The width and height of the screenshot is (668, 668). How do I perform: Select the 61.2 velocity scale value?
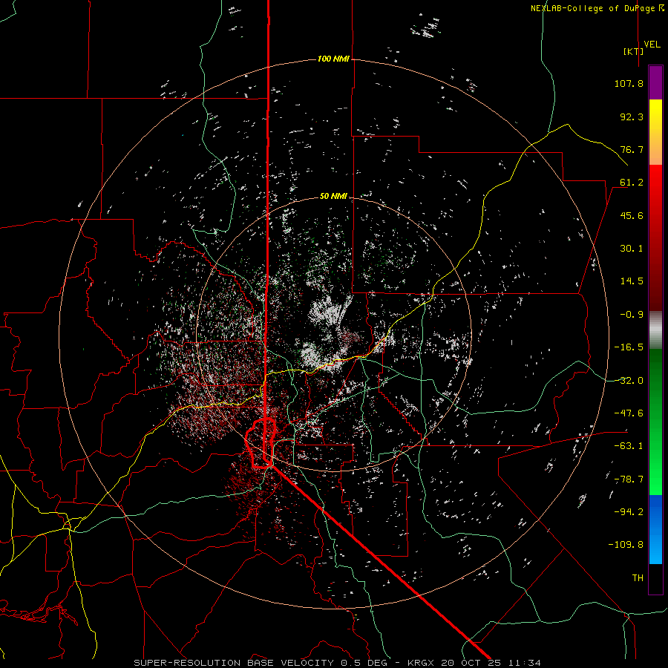pyautogui.click(x=632, y=183)
